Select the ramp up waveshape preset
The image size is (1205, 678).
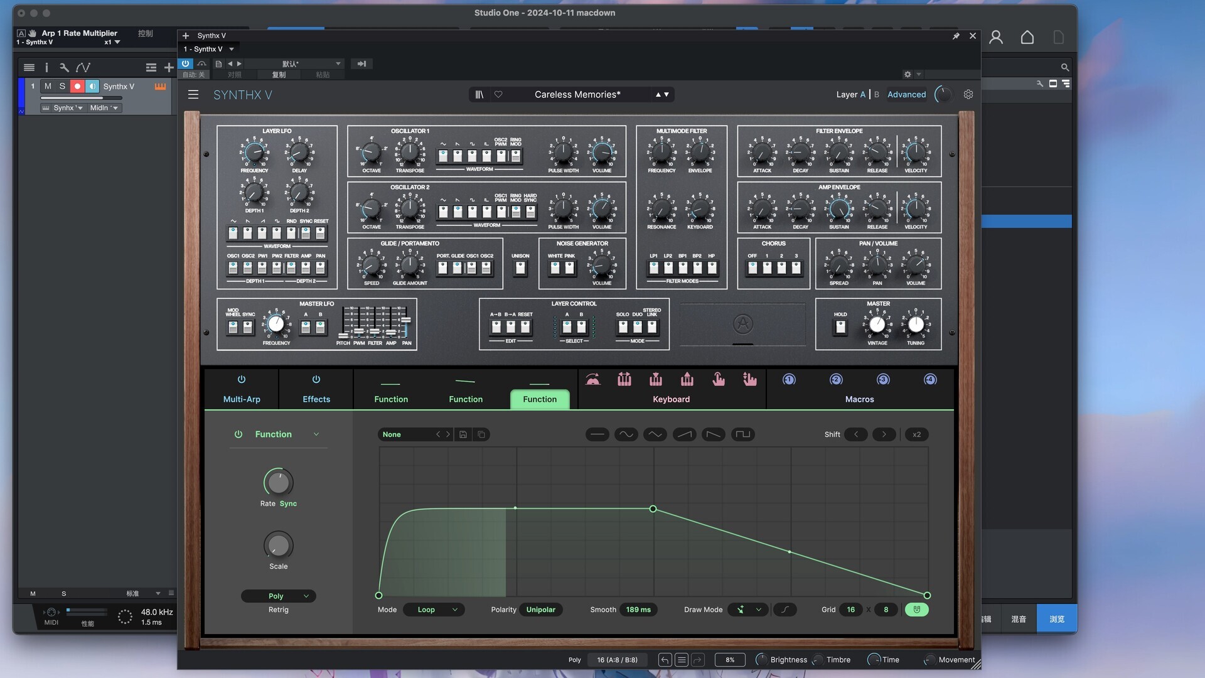685,434
